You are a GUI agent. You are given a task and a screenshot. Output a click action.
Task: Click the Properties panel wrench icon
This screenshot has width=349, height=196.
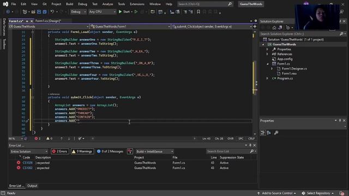(x=276, y=133)
